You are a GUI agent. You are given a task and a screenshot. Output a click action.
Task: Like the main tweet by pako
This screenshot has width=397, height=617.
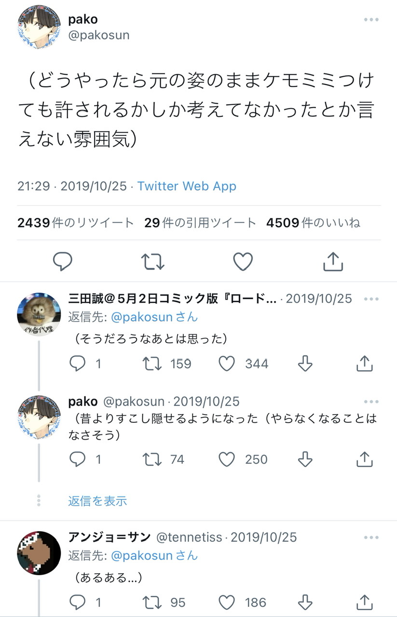coord(243,261)
